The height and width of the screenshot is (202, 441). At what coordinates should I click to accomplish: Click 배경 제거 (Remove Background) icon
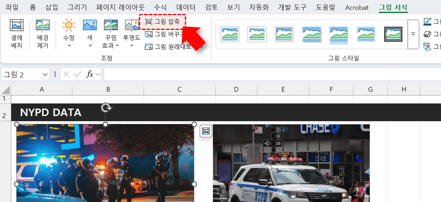(43, 25)
